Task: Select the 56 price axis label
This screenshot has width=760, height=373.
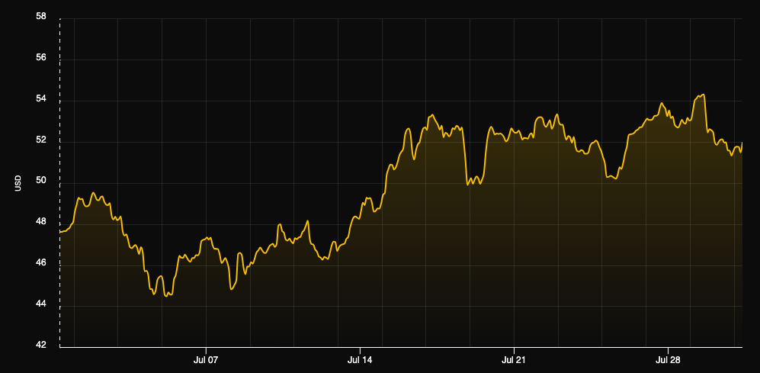Action: (x=41, y=58)
